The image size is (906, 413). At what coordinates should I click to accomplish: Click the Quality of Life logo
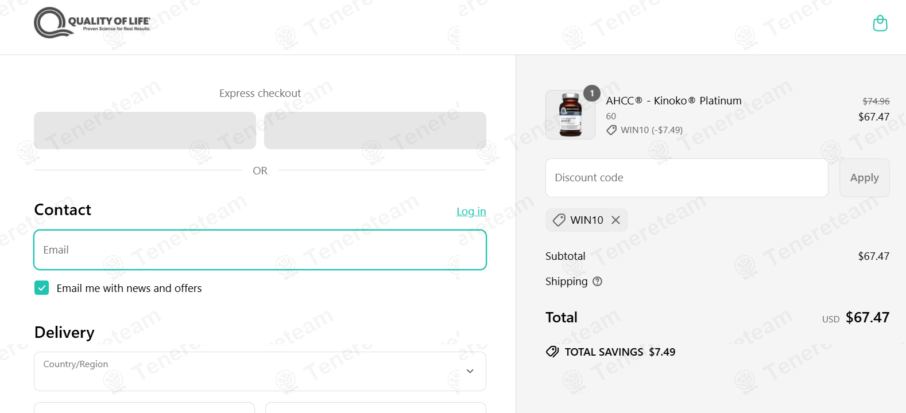92,23
